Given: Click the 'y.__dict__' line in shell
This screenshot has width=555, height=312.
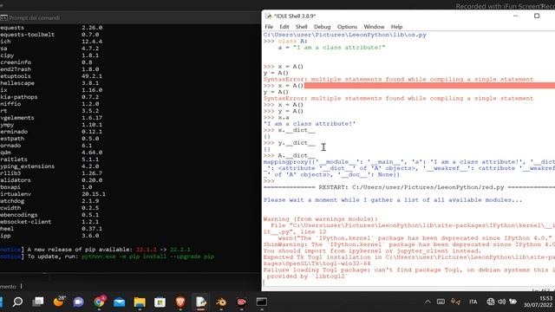Looking at the screenshot, I should click(289, 143).
